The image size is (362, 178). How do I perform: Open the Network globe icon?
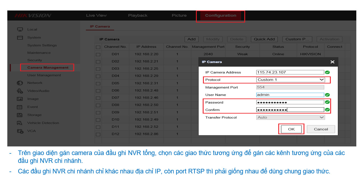click(20, 83)
